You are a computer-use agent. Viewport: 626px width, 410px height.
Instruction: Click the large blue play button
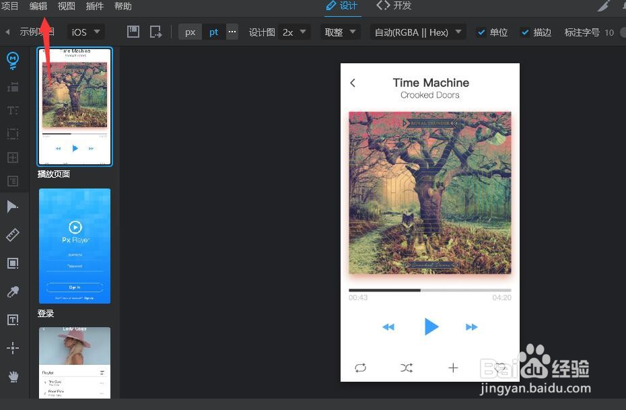[431, 327]
